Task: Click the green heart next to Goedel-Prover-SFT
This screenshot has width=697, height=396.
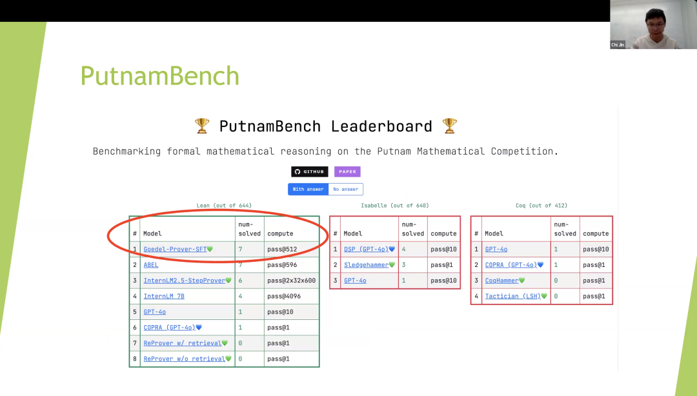Action: pos(210,249)
